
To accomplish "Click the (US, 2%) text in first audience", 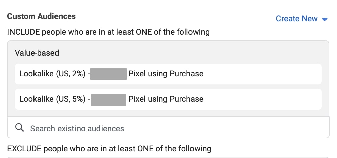I will coord(71,74).
